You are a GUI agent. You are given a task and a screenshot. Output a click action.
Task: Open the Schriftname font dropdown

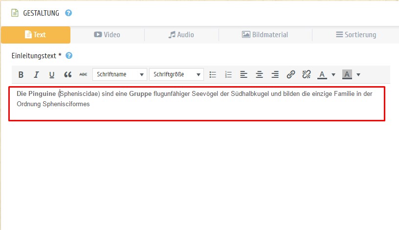coord(120,74)
